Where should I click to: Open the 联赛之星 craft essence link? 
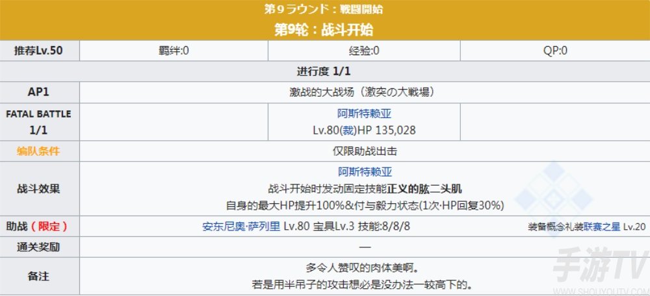602,227
